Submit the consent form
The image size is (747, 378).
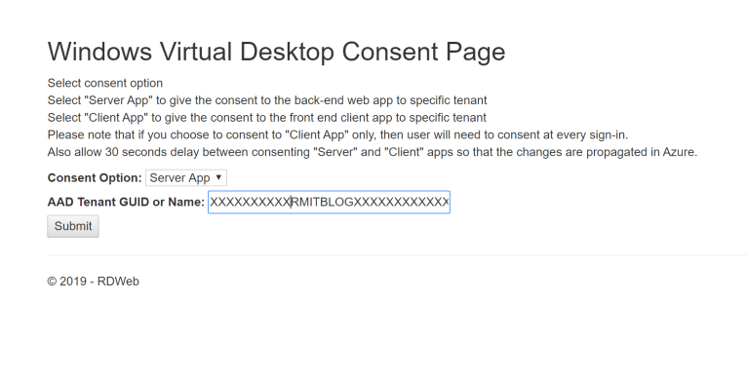[x=73, y=226]
